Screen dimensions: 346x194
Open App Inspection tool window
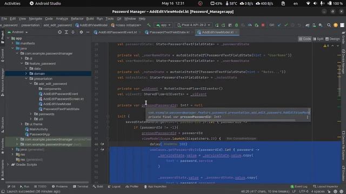click(155, 186)
